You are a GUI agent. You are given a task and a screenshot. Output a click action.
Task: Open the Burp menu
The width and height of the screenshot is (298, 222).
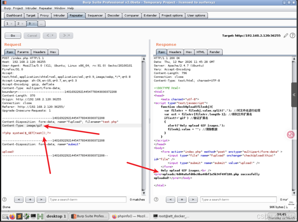click(x=8, y=8)
